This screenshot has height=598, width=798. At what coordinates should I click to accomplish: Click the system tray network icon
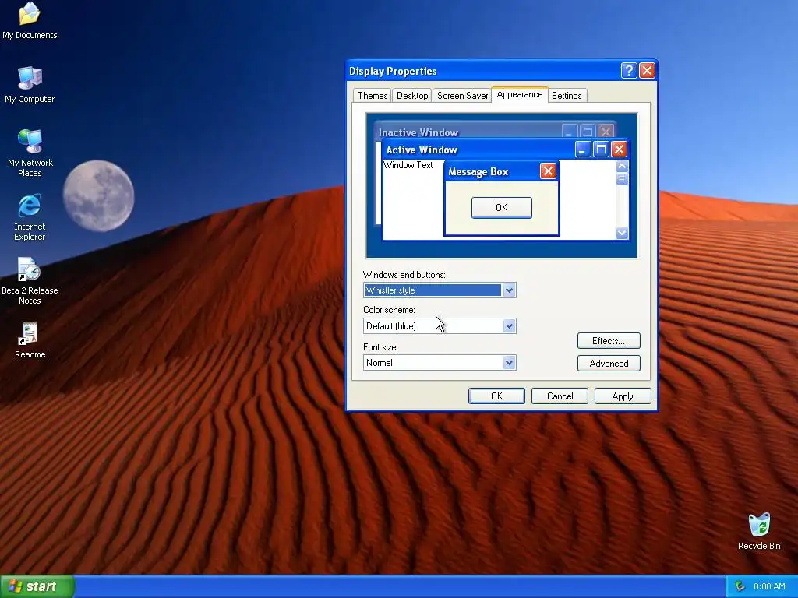point(740,586)
